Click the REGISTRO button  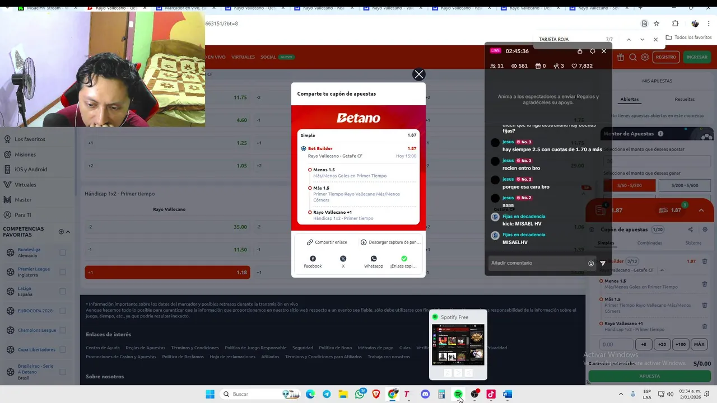tap(665, 57)
